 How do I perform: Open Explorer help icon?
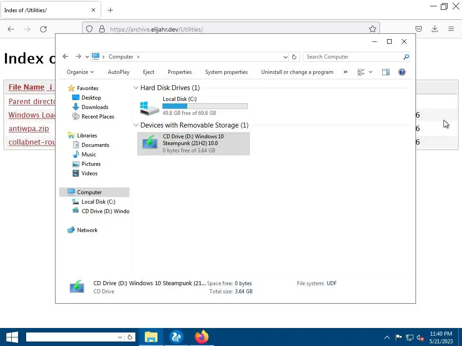click(x=402, y=72)
